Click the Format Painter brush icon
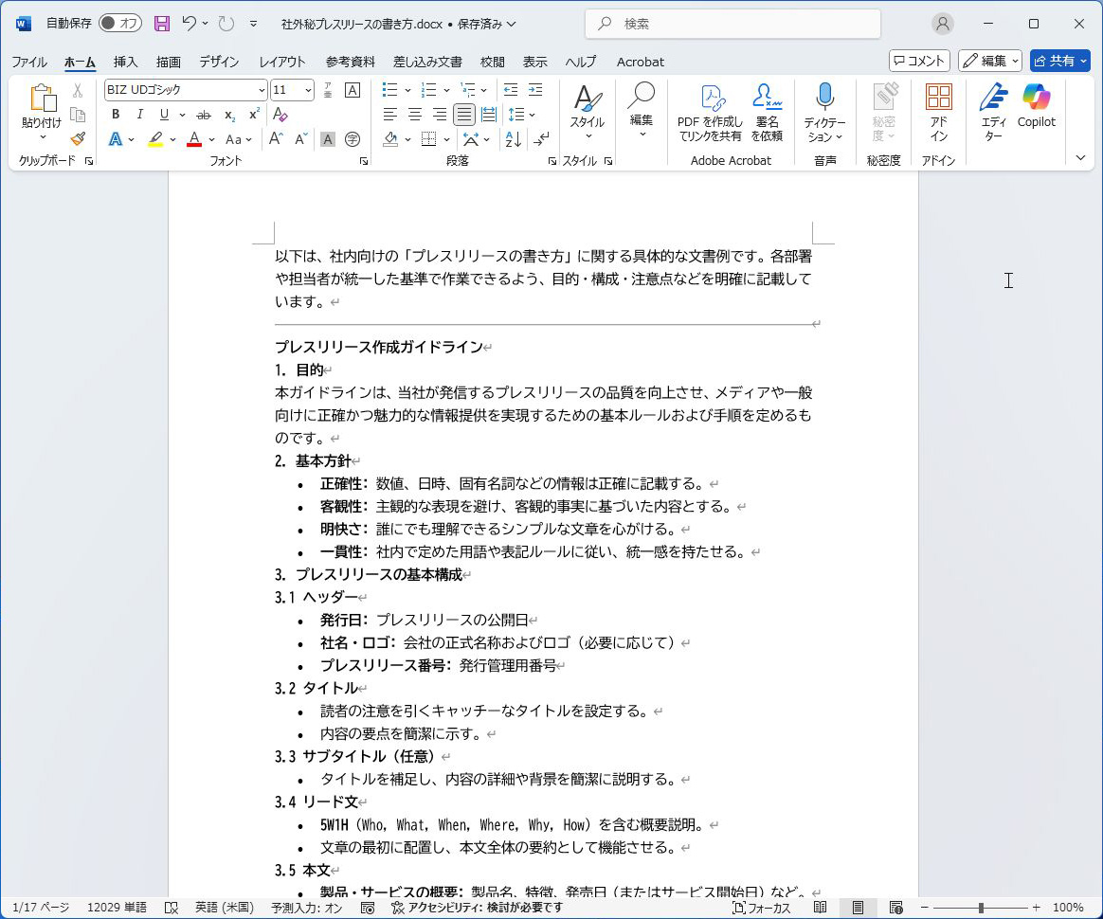1103x919 pixels. pos(78,138)
